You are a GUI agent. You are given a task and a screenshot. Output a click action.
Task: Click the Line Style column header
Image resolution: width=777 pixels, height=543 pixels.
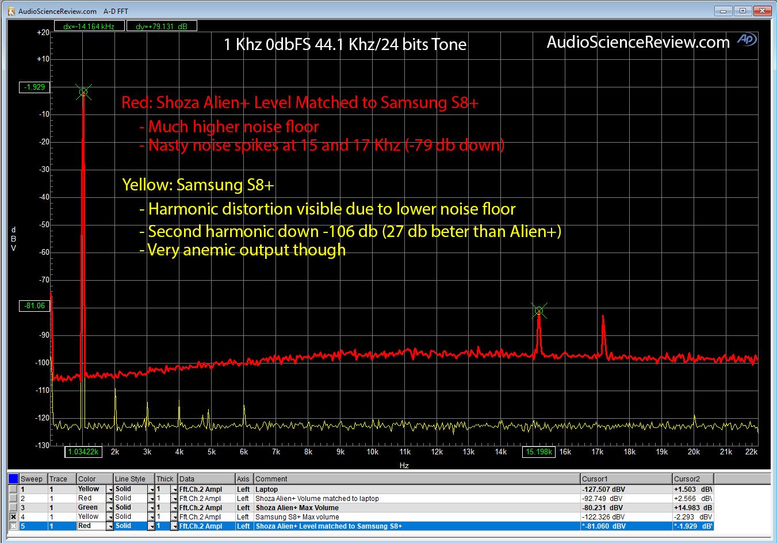pyautogui.click(x=134, y=479)
